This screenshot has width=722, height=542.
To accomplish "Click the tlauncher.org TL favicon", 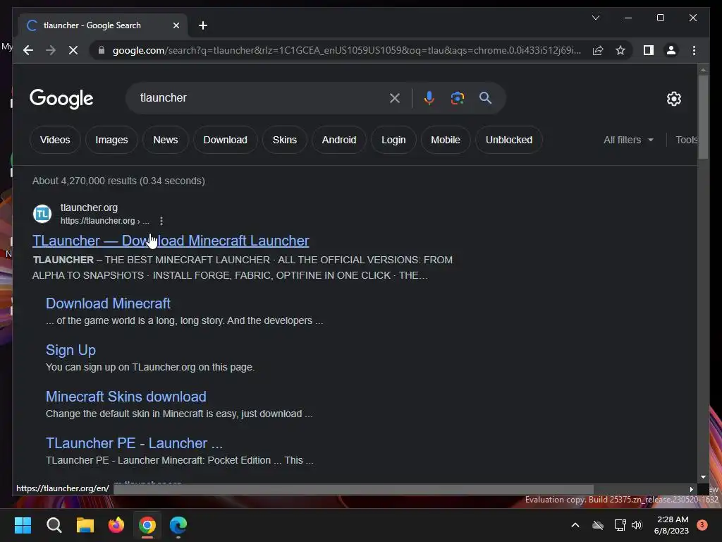I will click(42, 214).
